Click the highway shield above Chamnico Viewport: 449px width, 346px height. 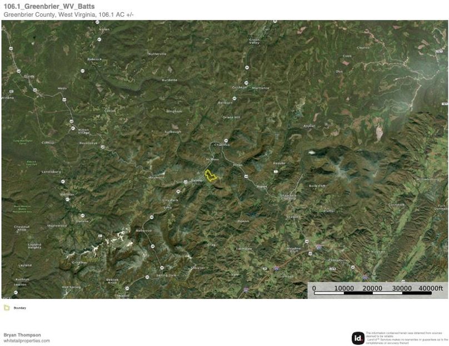coord(226,140)
